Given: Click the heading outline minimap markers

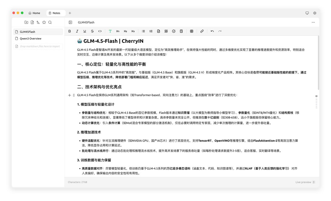Looking at the screenshot, I should 316,103.
